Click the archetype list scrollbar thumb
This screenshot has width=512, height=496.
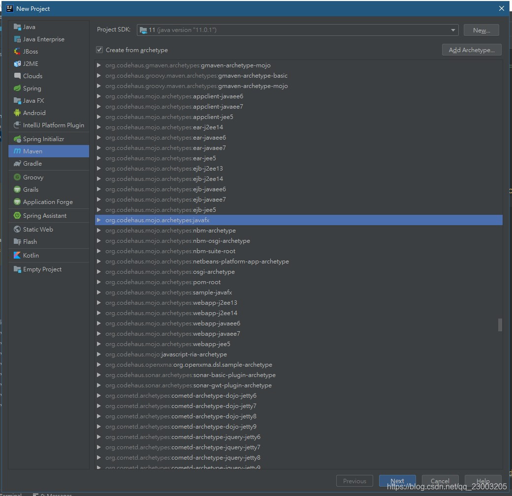[x=500, y=325]
